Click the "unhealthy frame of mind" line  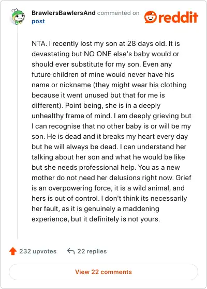pos(71,116)
